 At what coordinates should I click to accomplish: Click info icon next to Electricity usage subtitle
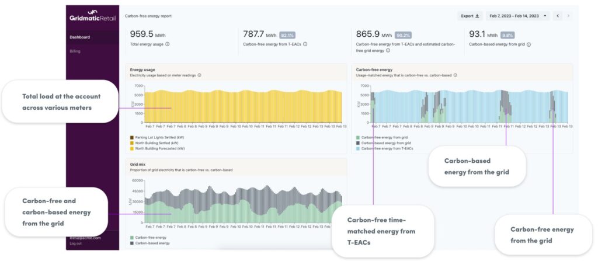tap(200, 75)
